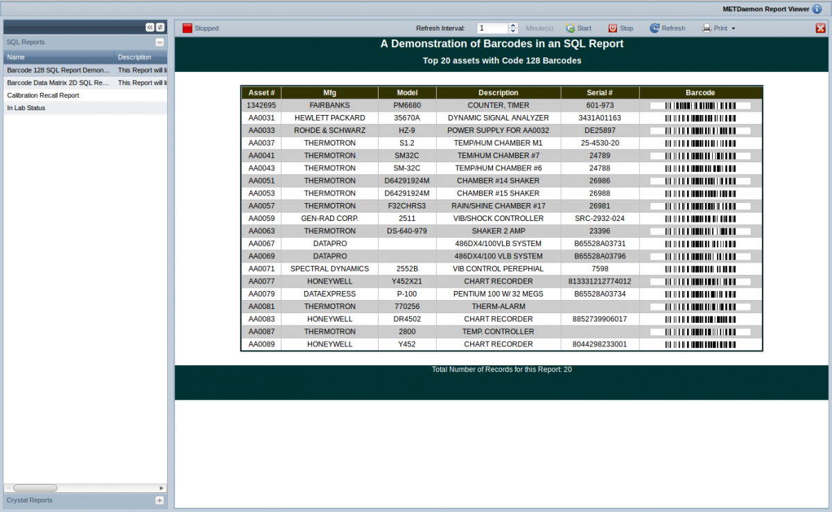Open the Print dropdown arrow
This screenshot has height=512, width=832.
click(x=734, y=29)
